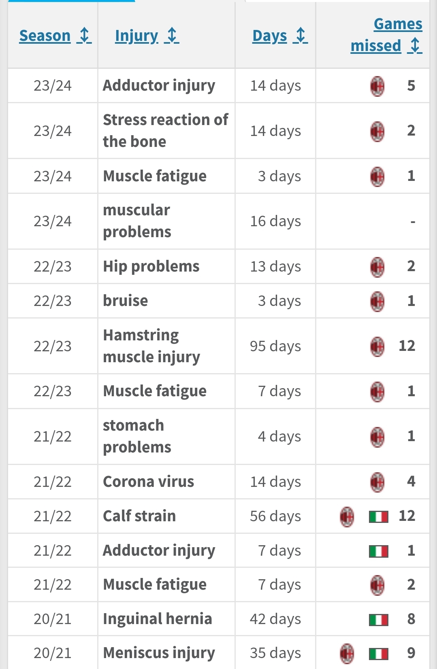Screen dimensions: 437x669
Task: Toggle sort arrow next to Days
Action: (301, 36)
